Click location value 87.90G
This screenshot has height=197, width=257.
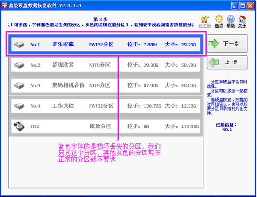[151, 86]
